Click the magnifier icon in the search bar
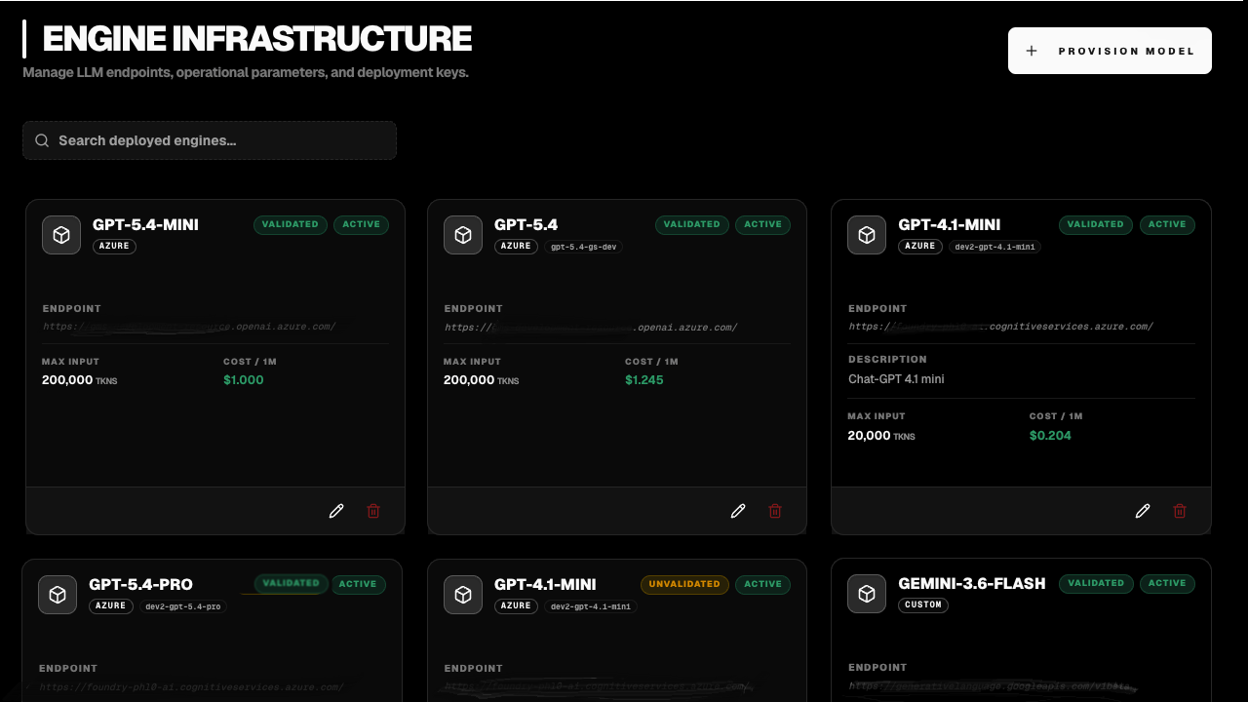 tap(42, 140)
